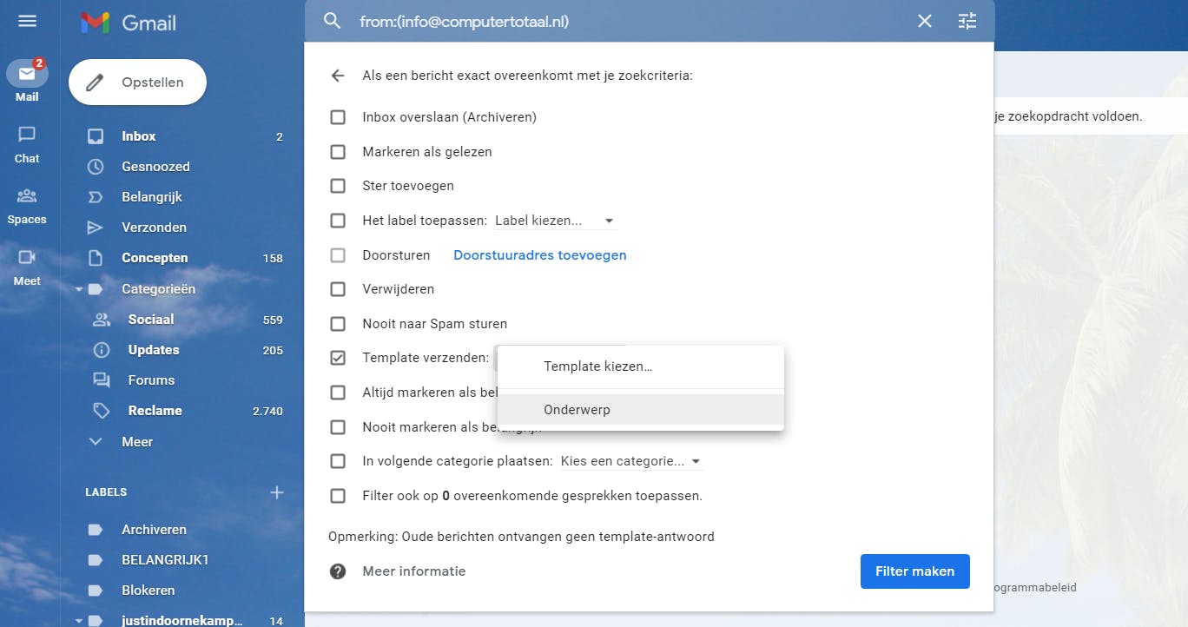Open the 'Label kiezen...' dropdown
The width and height of the screenshot is (1188, 627).
554,221
